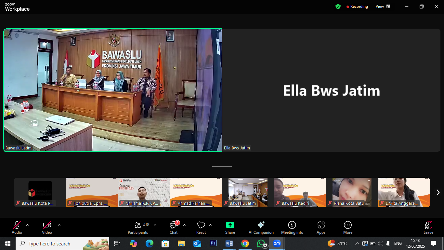The width and height of the screenshot is (444, 250).
Task: Click the green encryption shield icon
Action: 338,7
